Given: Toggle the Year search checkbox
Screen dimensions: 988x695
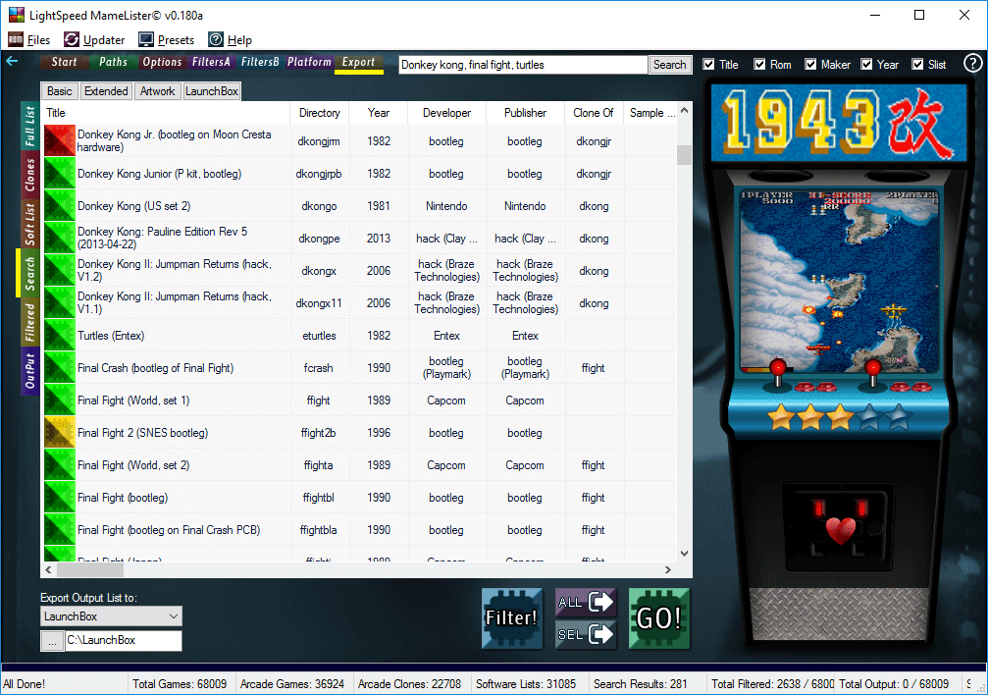Looking at the screenshot, I should (x=867, y=65).
